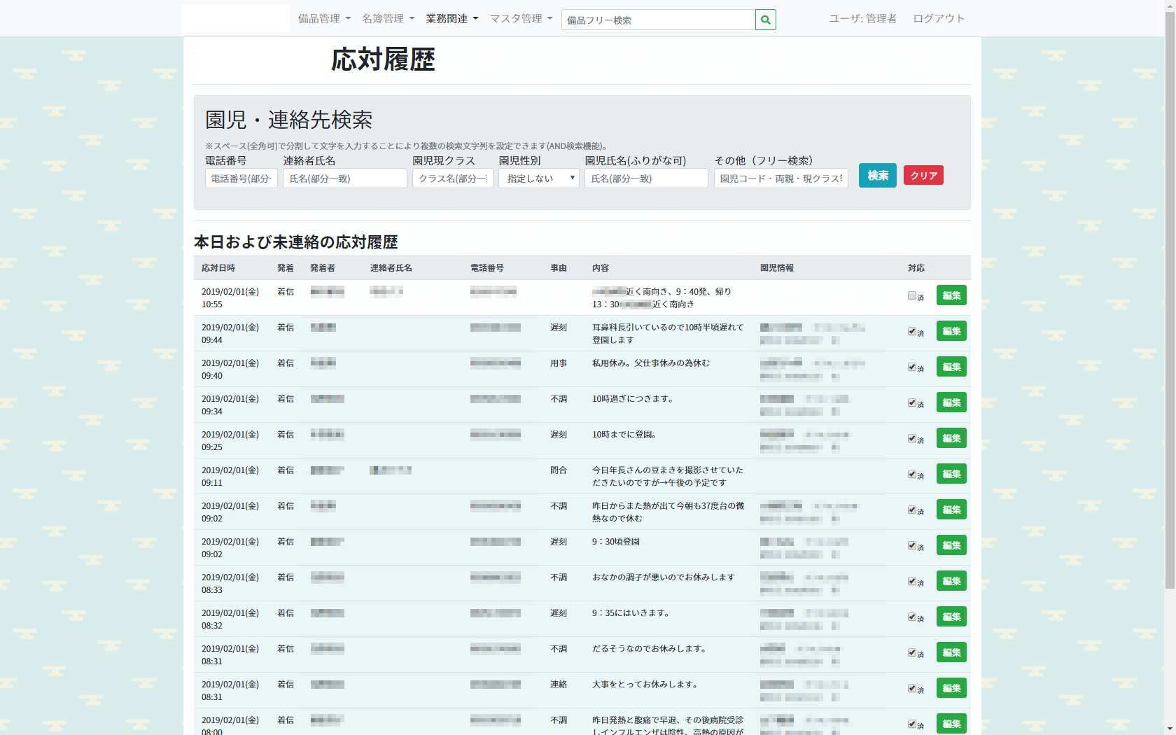1176x735 pixels.
Task: Click the その他 free search input field
Action: pyautogui.click(x=781, y=178)
